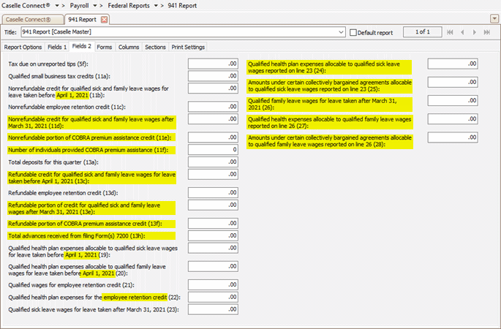Click Payroll in the breadcrumb
This screenshot has height=329, width=501.
pyautogui.click(x=79, y=6)
